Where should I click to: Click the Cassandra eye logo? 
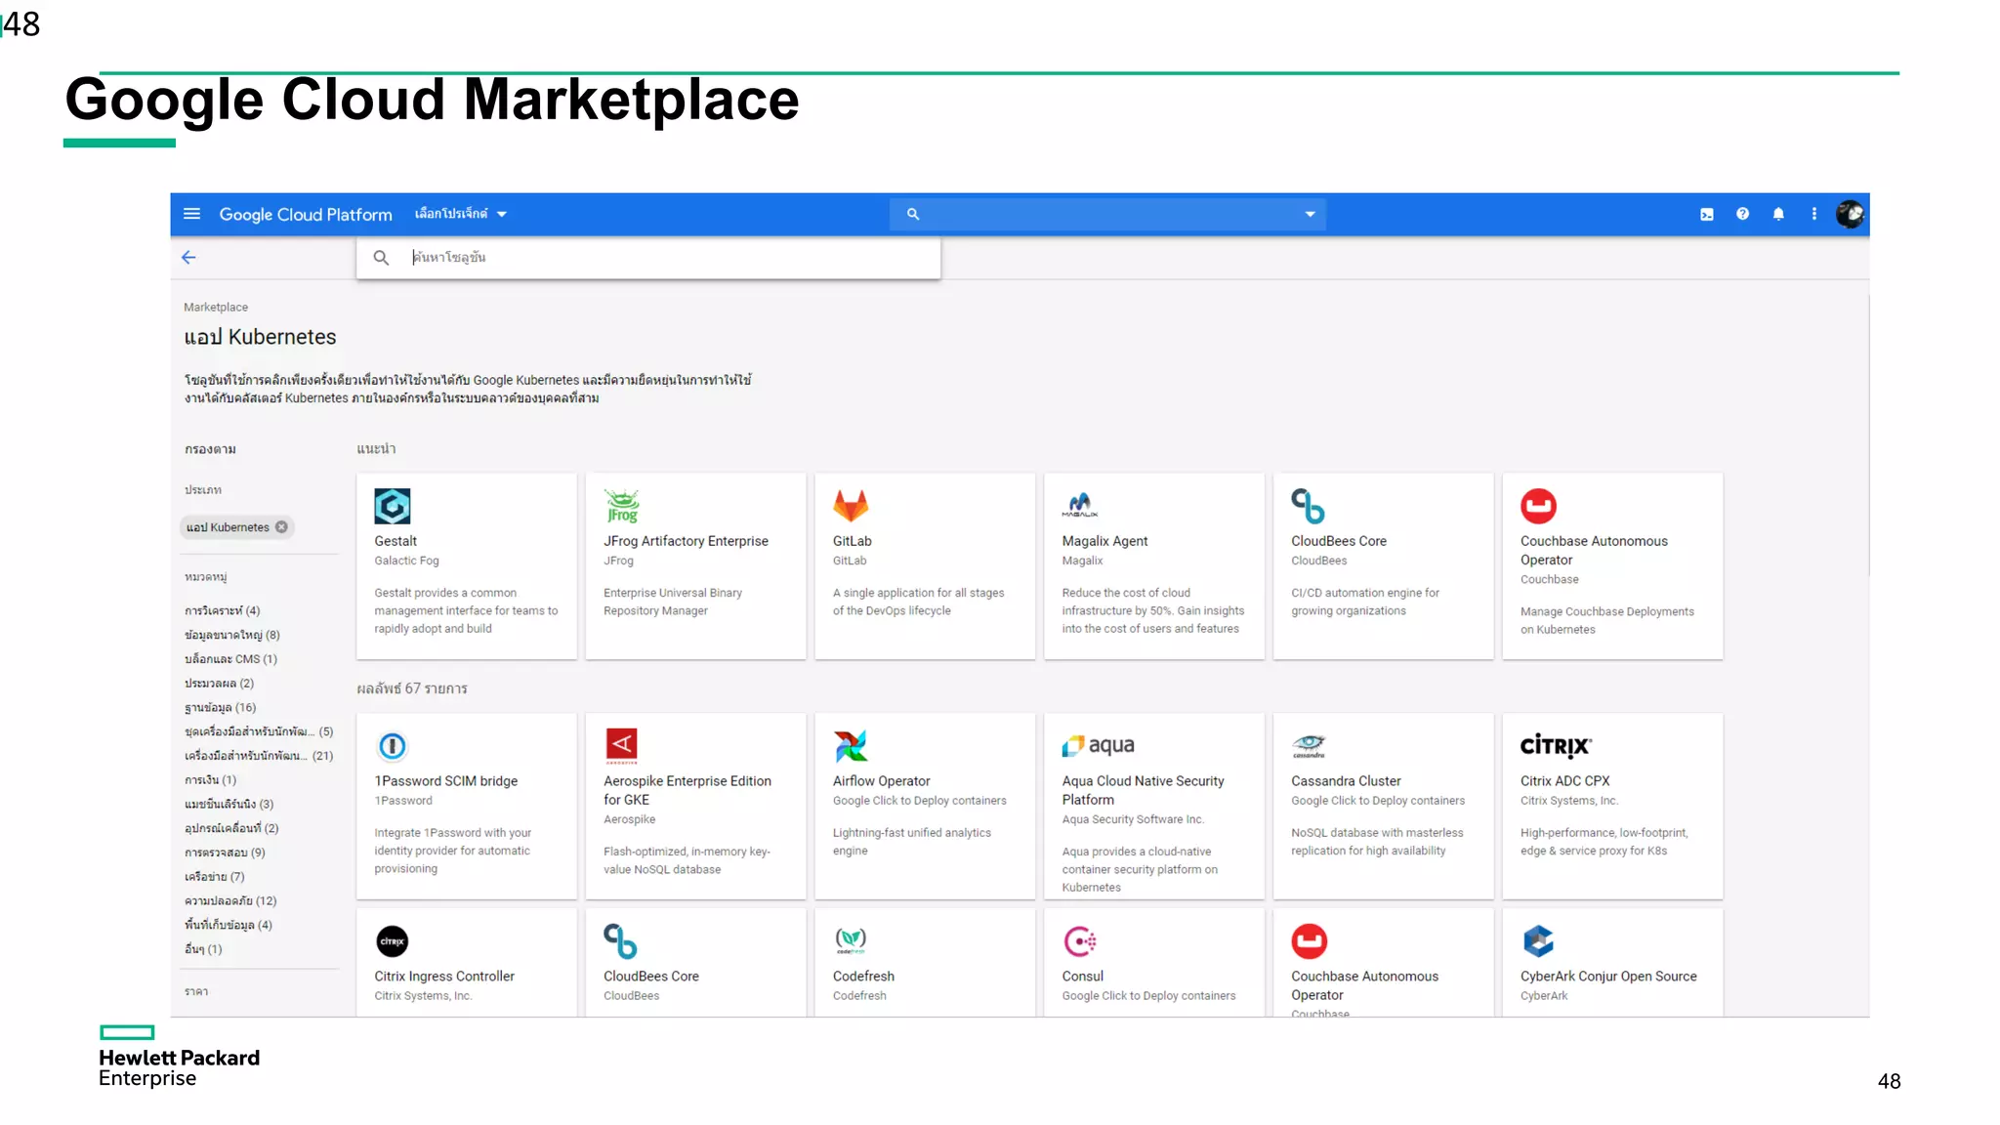1309,746
